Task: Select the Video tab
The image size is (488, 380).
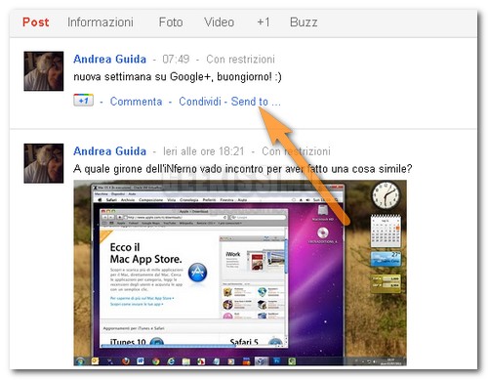Action: [219, 22]
